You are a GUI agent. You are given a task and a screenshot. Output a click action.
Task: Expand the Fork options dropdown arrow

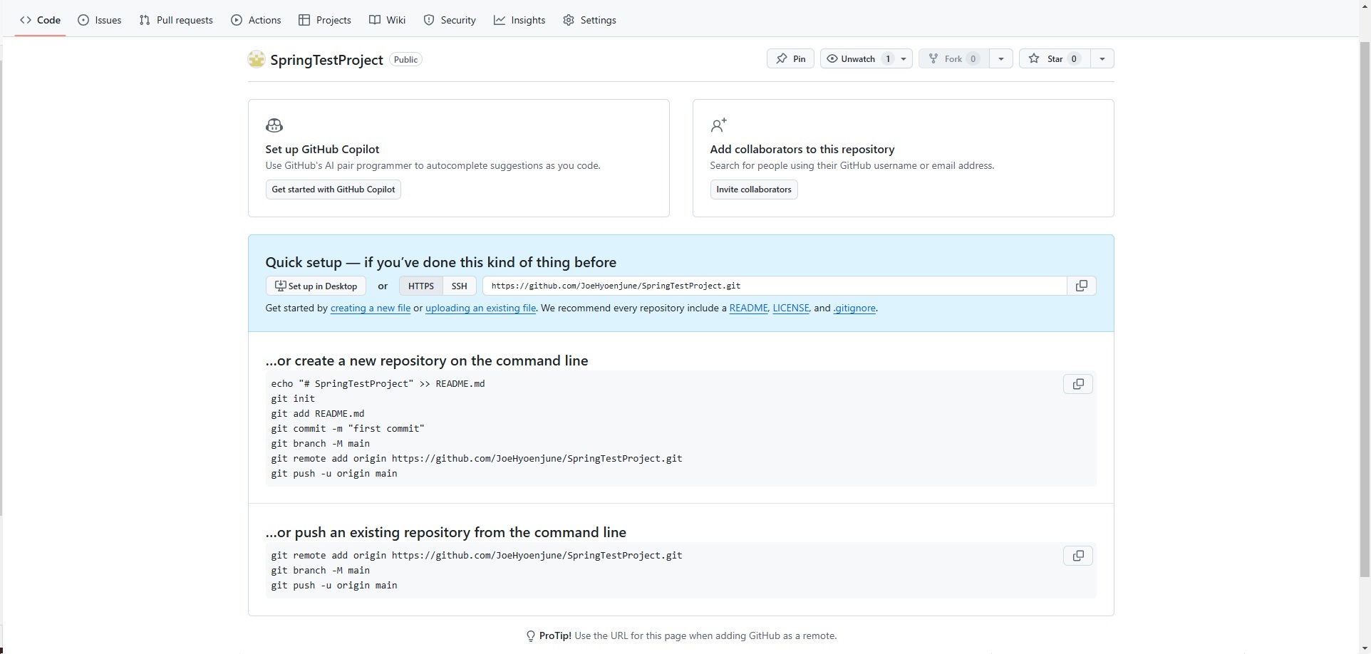coord(1000,58)
